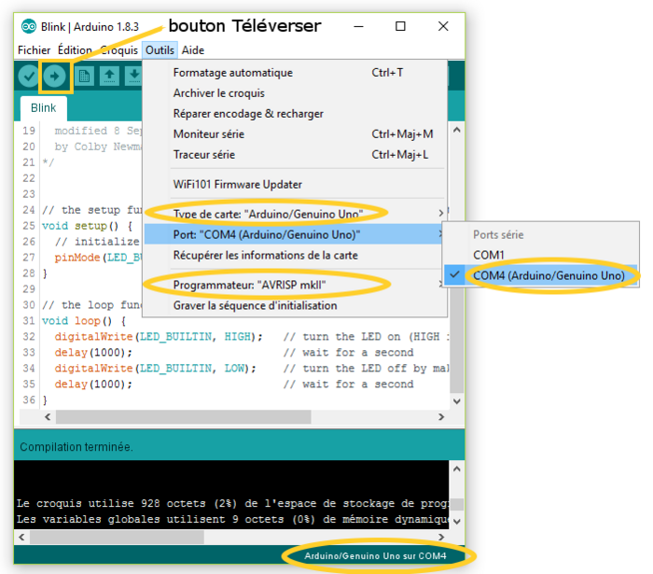Click the "delay(1000);" on line 33
653x574 pixels.
point(93,353)
